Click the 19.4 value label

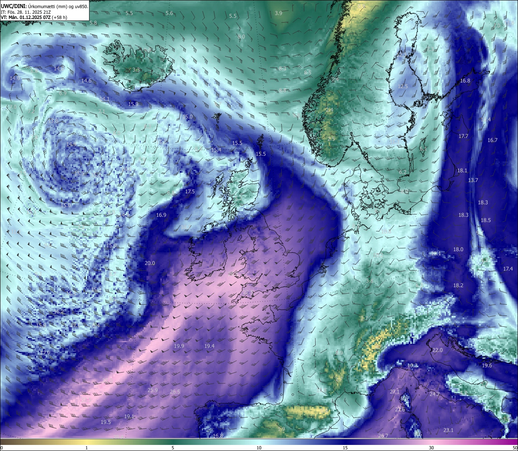(209, 346)
